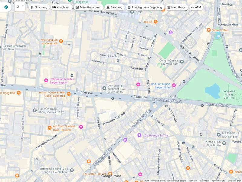
Task: Select Học Viện Hàng Không Việt Nam pin
Action: [x=35, y=110]
